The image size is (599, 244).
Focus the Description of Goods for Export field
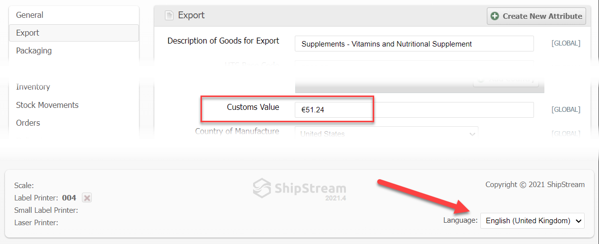tap(414, 44)
